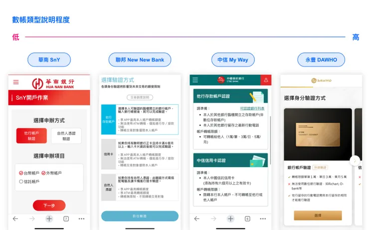369x230 pixels.
Task: Click the credit card icon on 中信信用卡認證
Action: (257, 161)
